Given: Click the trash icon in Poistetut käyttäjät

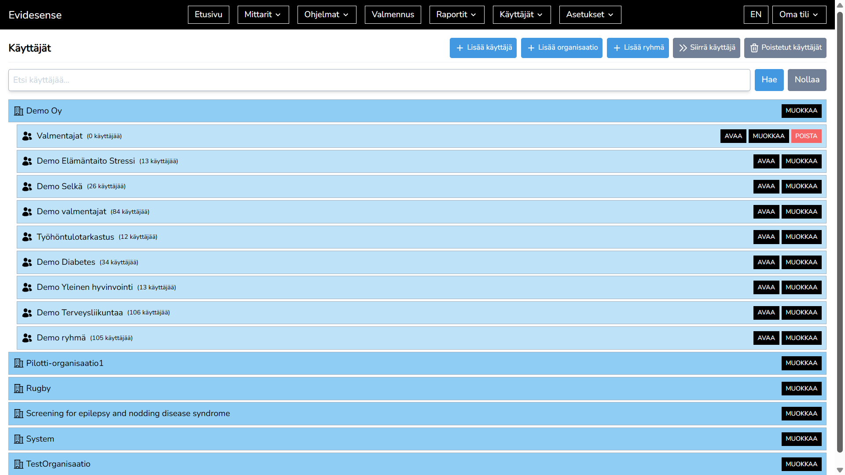Looking at the screenshot, I should (754, 48).
